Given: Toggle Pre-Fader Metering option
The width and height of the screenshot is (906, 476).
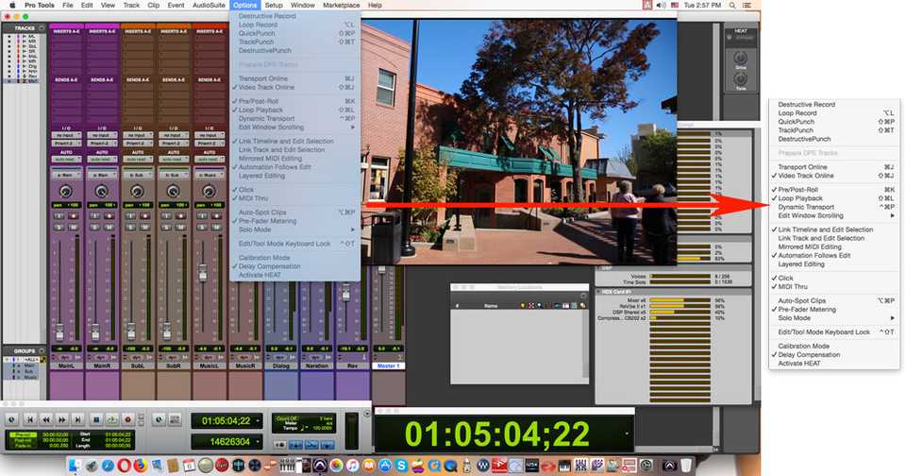Looking at the screenshot, I should click(273, 221).
